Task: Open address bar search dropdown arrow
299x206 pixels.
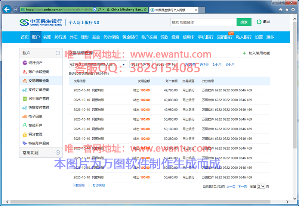Action: 104,10
